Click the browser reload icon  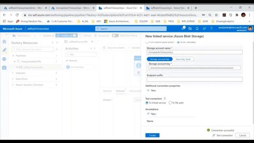[17, 15]
